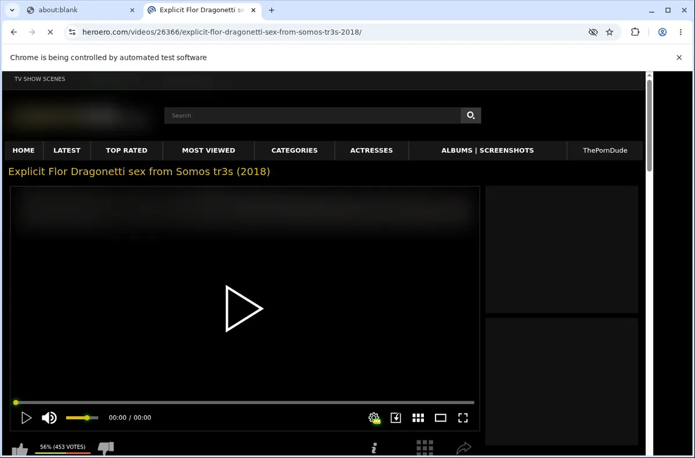Open the MOST VIEWED menu item
Screen dimensions: 695x458
[209, 150]
